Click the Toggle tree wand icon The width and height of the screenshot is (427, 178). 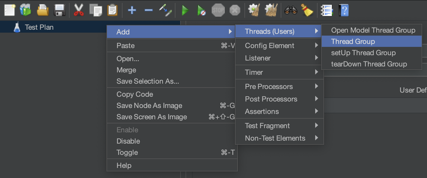[x=165, y=10]
